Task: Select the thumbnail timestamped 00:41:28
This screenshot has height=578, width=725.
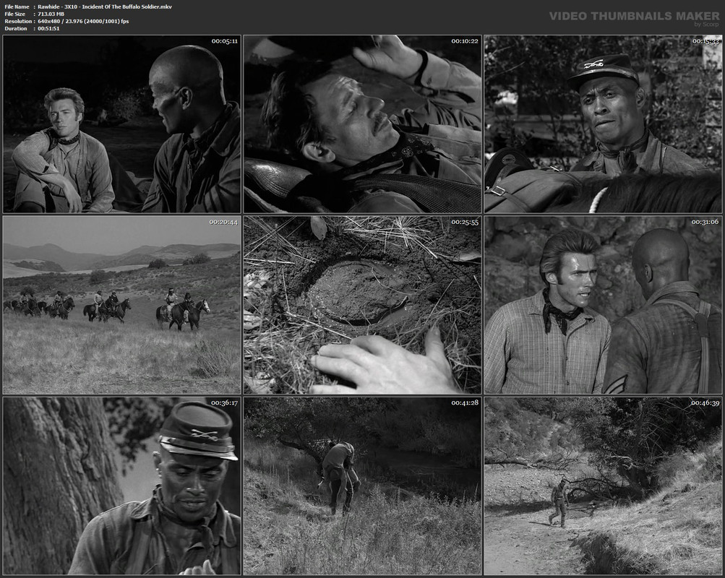Action: [363, 486]
